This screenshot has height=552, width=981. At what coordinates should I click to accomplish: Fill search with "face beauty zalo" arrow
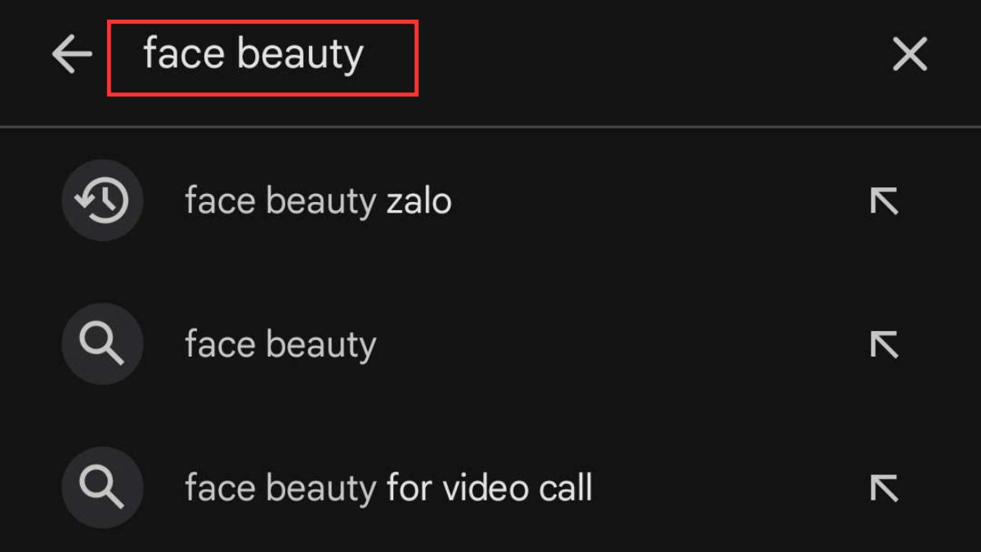pos(884,200)
